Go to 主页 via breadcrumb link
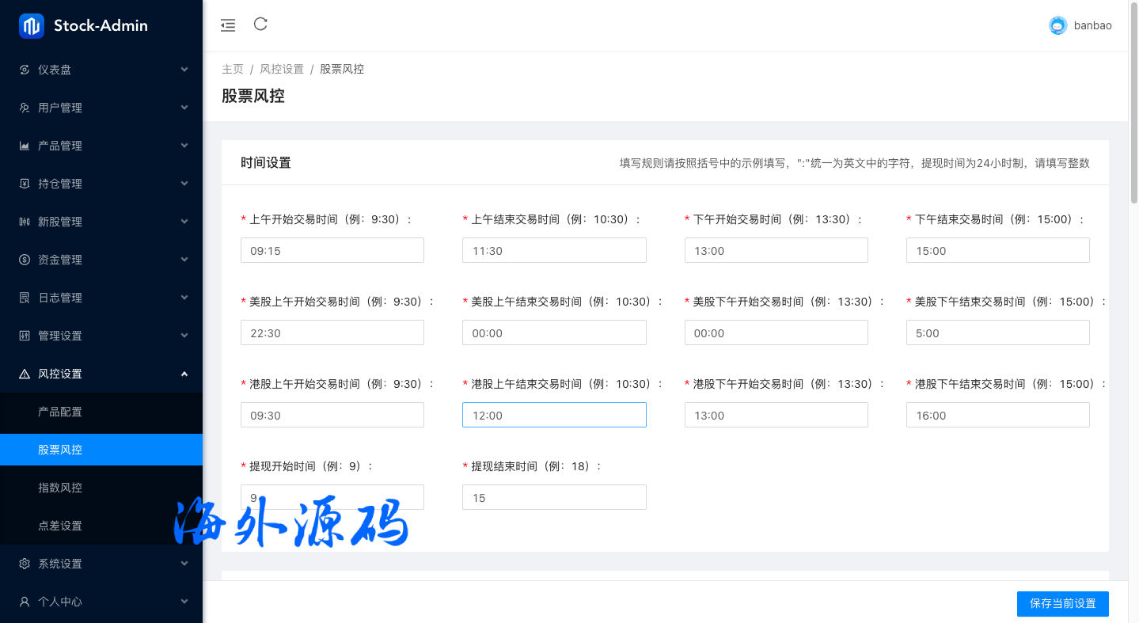The width and height of the screenshot is (1139, 623). 233,69
